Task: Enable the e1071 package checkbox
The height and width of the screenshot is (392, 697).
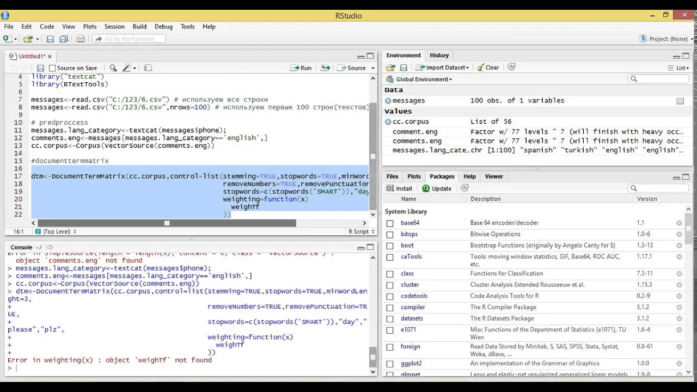Action: pos(390,330)
